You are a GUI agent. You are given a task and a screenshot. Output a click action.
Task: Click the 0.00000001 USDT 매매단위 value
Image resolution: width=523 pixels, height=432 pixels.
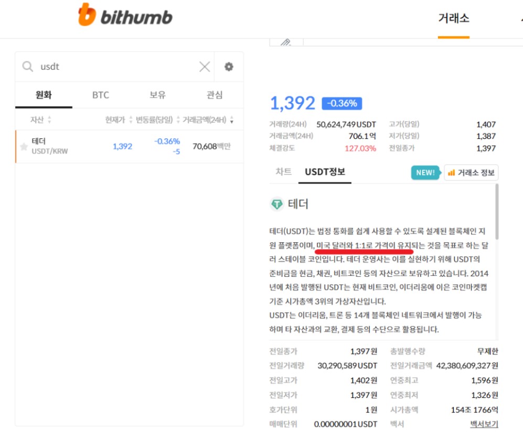point(346,424)
